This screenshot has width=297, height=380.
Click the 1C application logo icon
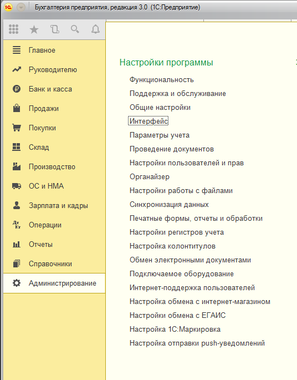point(8,7)
